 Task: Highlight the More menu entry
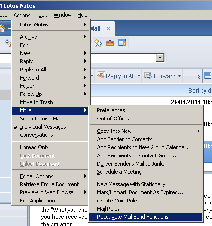(x=50, y=110)
